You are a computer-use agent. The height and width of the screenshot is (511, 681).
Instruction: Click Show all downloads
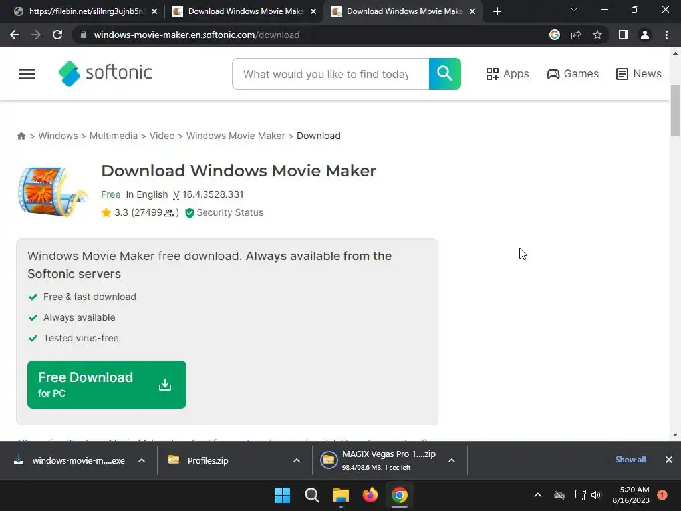pos(630,460)
